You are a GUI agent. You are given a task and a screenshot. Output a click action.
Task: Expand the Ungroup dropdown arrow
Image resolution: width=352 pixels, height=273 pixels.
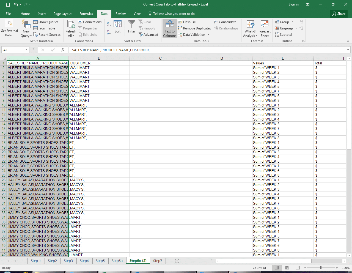296,28
